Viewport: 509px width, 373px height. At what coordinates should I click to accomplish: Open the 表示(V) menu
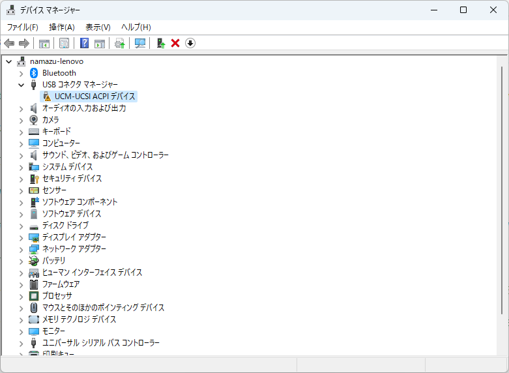(98, 27)
